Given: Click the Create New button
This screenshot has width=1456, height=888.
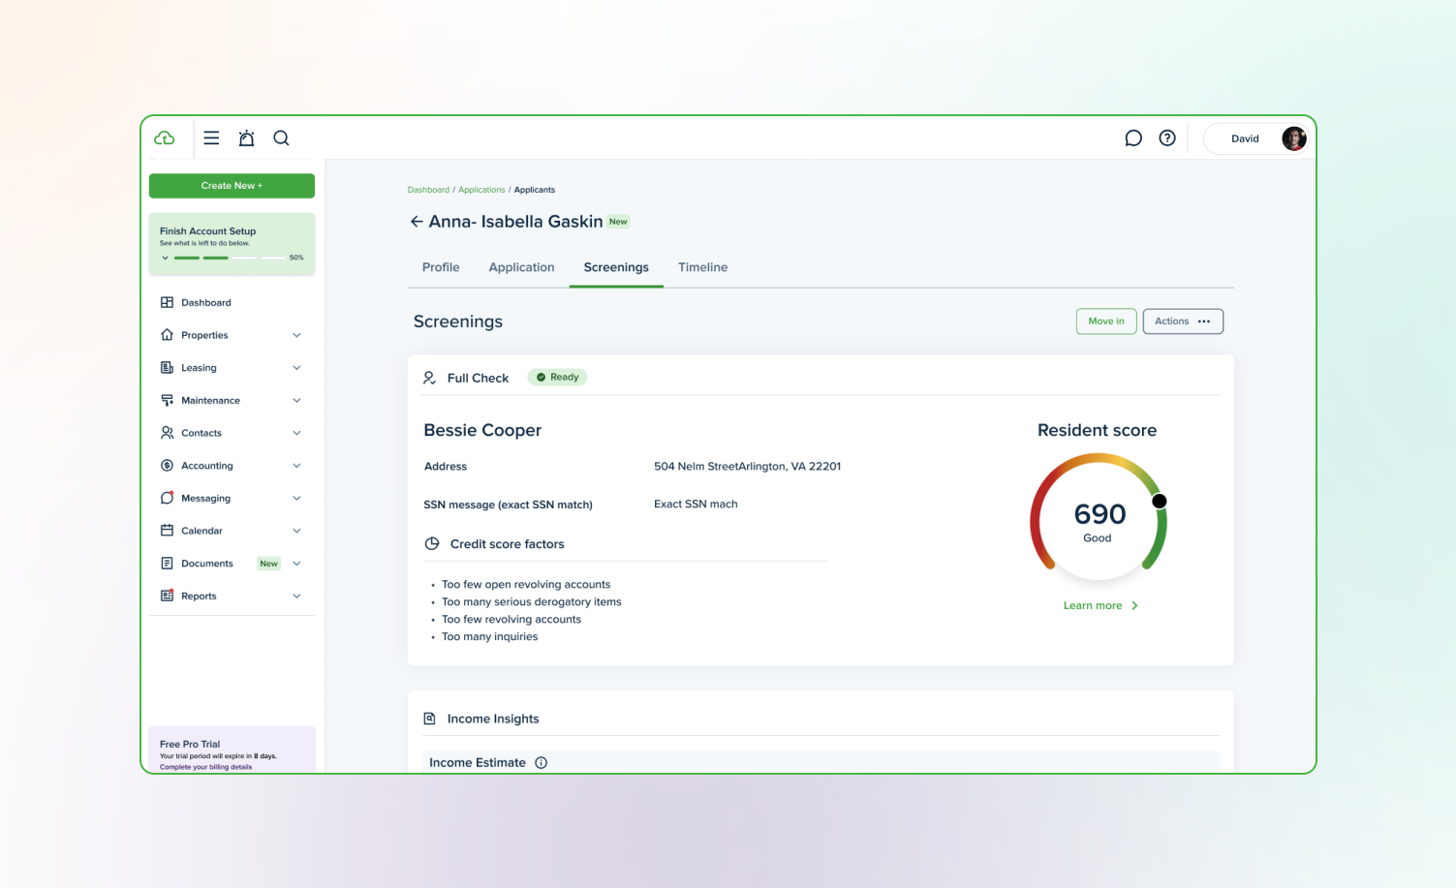Looking at the screenshot, I should 232,186.
